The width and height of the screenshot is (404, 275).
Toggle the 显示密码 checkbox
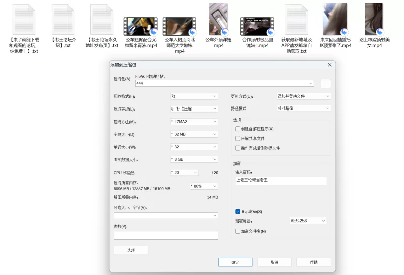(x=238, y=211)
